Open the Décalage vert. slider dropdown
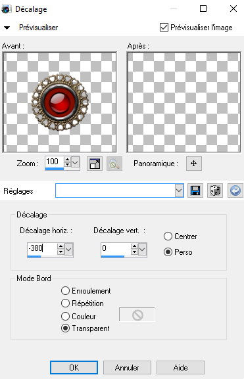The height and width of the screenshot is (379, 244). 142,249
